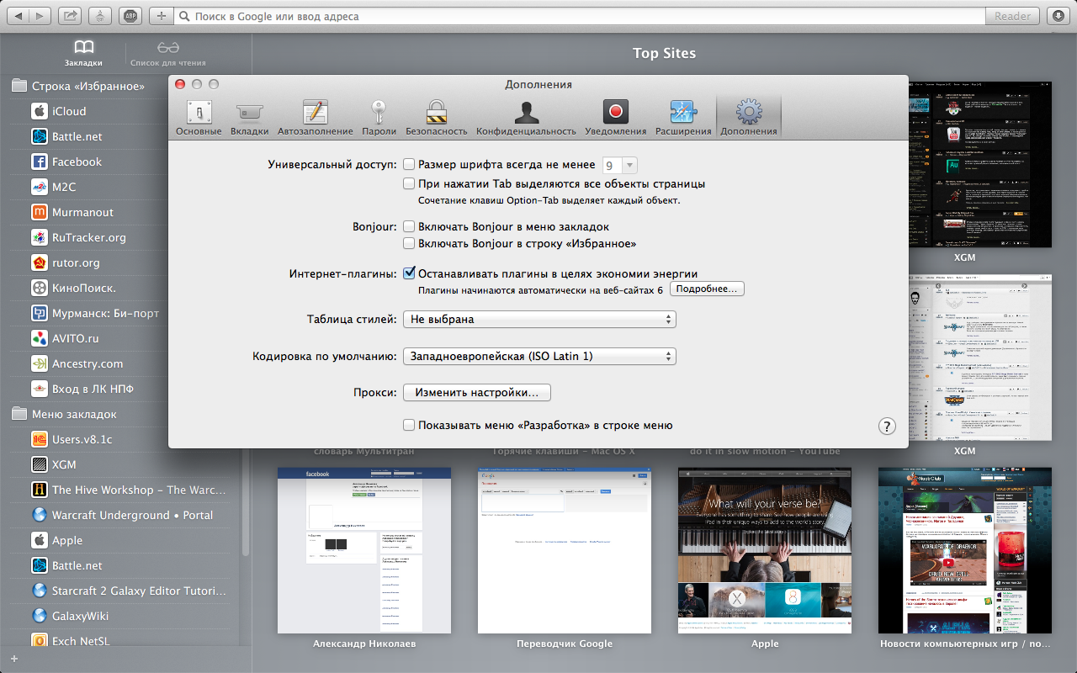
Task: Enable show Разработка menu checkbox
Action: coord(409,425)
